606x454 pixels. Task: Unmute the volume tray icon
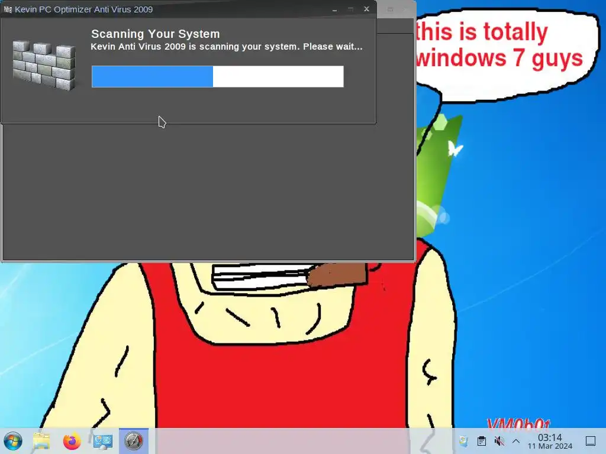pos(499,441)
